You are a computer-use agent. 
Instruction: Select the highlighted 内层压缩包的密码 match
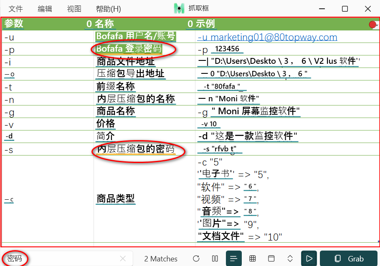(135, 149)
